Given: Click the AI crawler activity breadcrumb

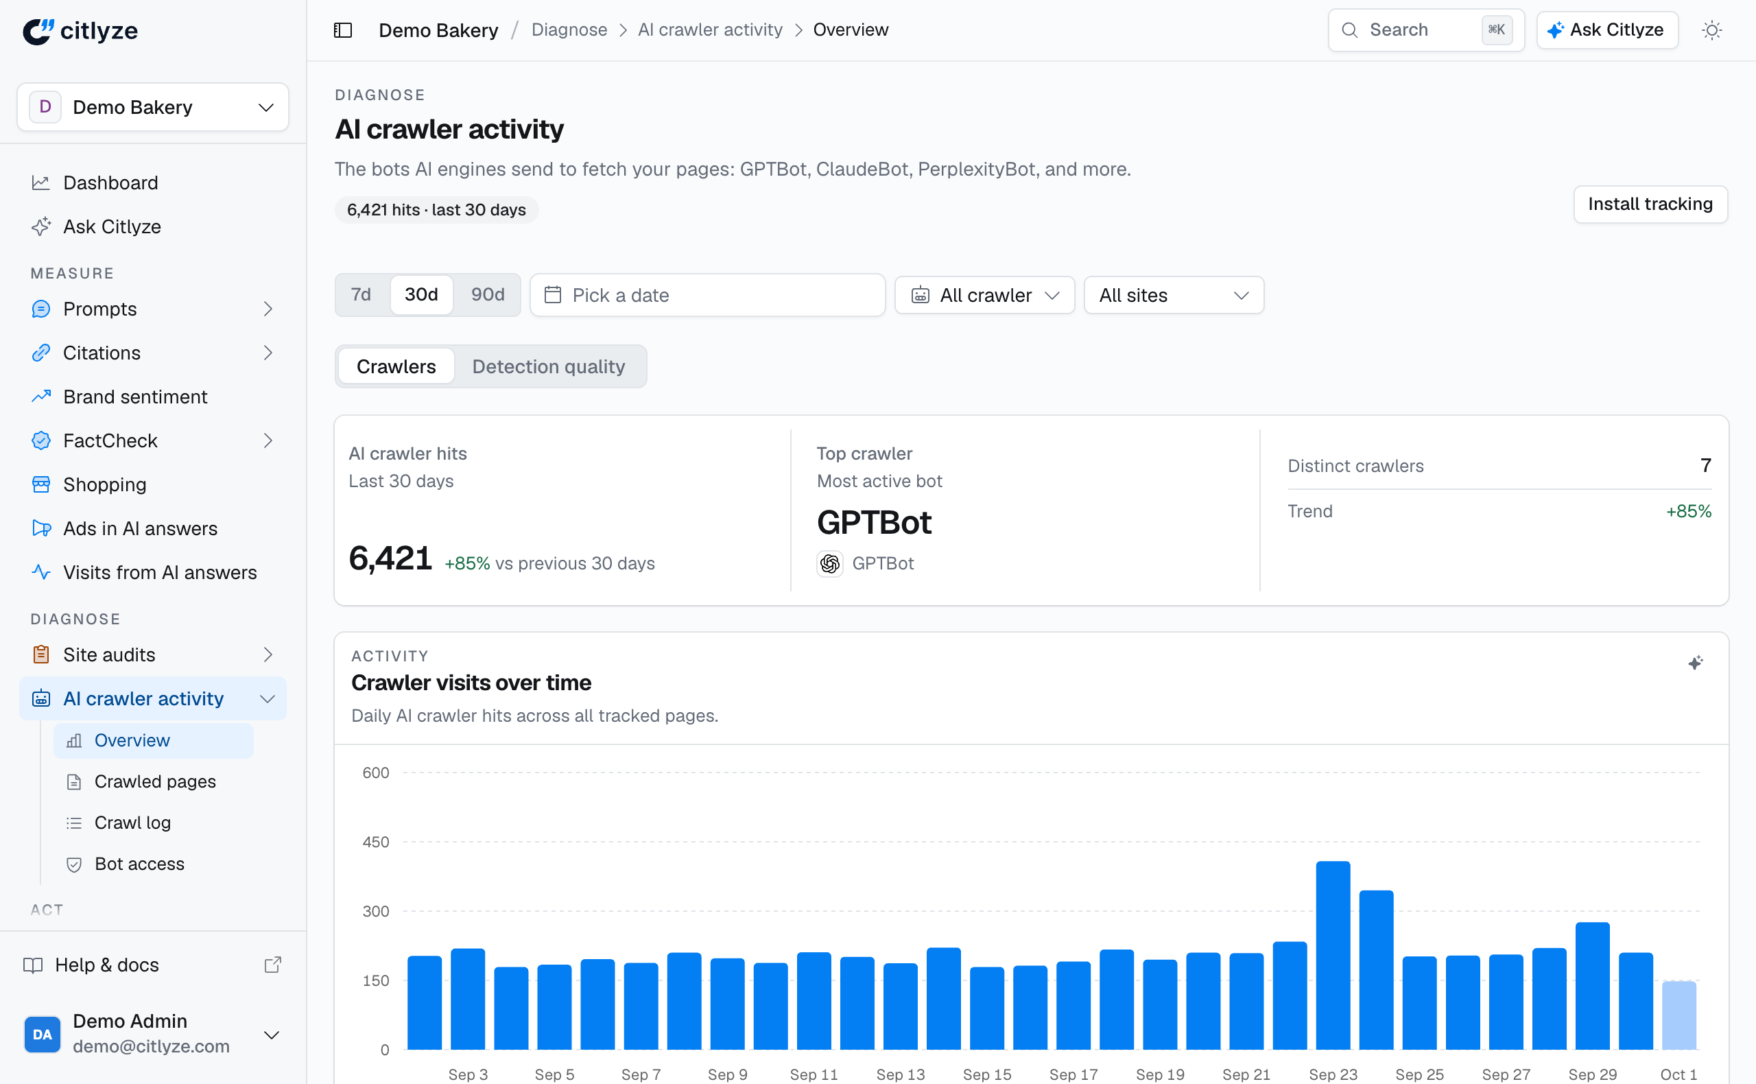Looking at the screenshot, I should [x=709, y=30].
